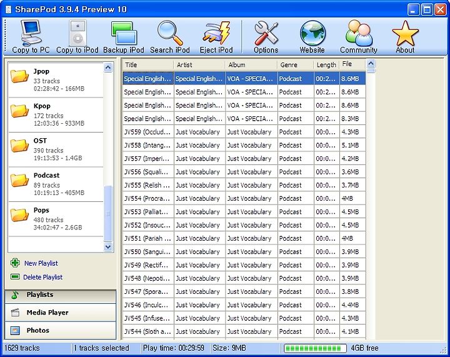450x357 pixels.
Task: Click the Size: 9MB status text
Action: (229, 348)
